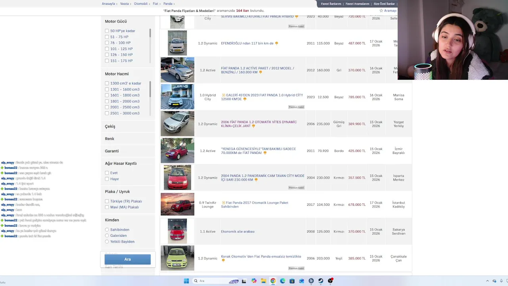The height and width of the screenshot is (286, 508).
Task: Open Size Özel İlanlar tab
Action: point(384,4)
